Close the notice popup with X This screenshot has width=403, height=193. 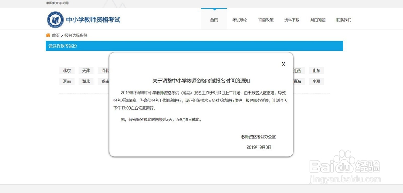coord(283,64)
